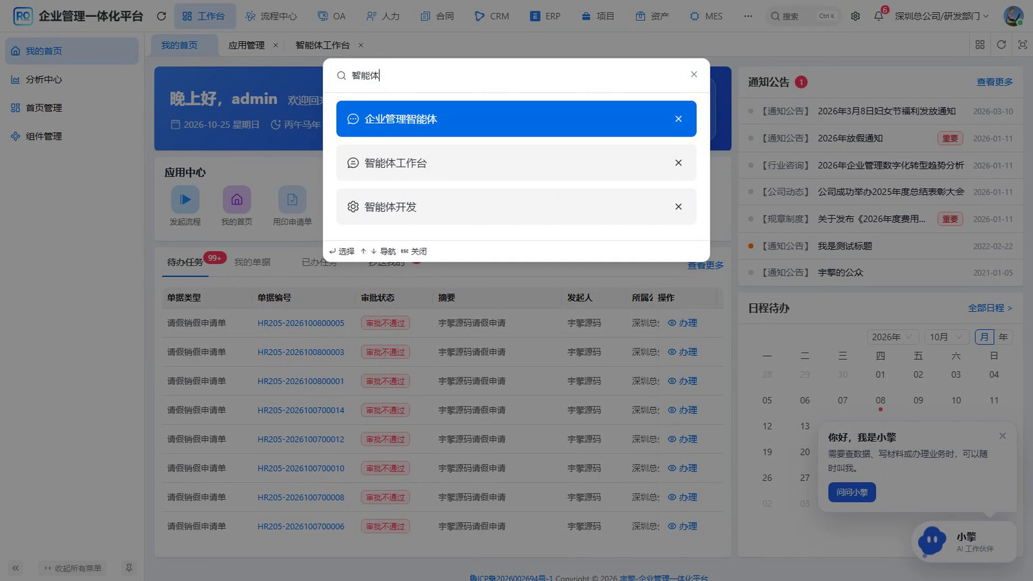1033x581 pixels.
Task: Open the notification bell with badge
Action: tap(879, 15)
